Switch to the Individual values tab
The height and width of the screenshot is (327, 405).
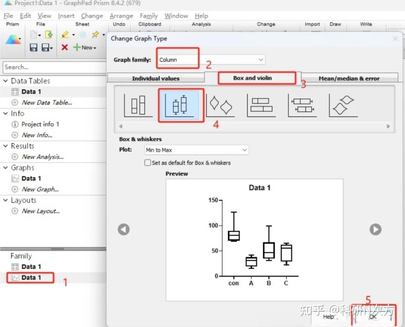point(156,78)
